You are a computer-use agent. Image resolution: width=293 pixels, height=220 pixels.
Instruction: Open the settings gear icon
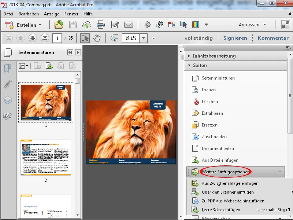(x=147, y=25)
